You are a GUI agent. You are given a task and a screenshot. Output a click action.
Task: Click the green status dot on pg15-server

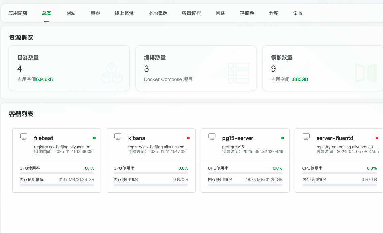283,137
